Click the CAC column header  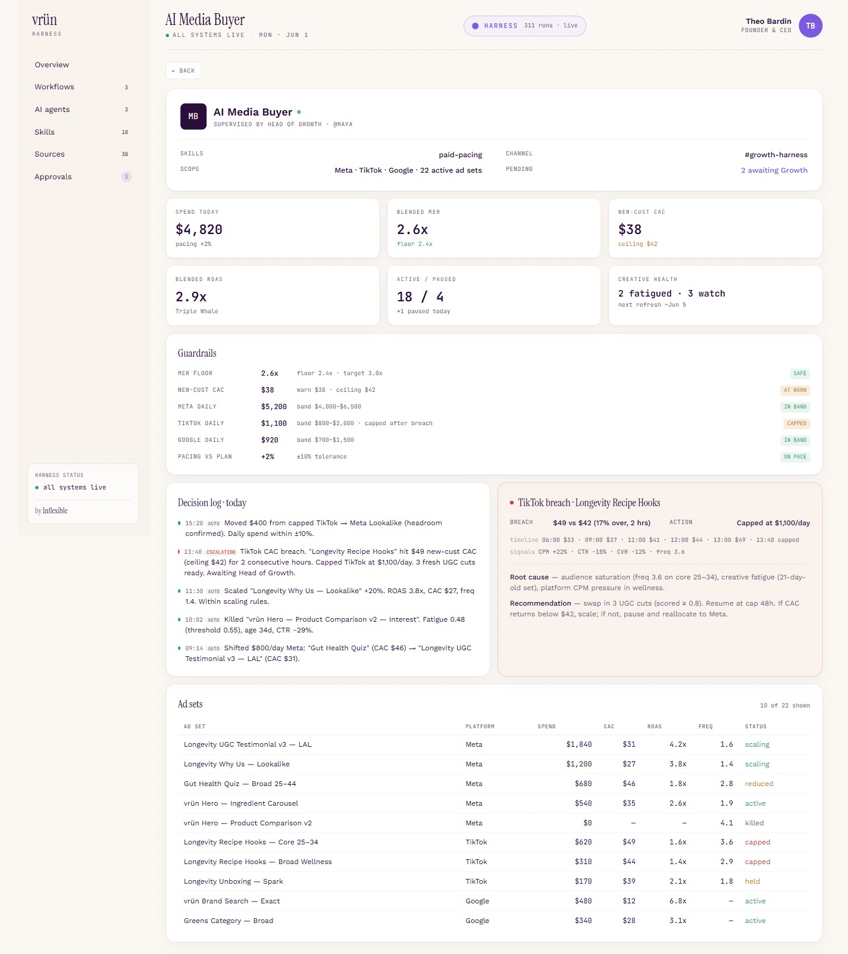pyautogui.click(x=609, y=727)
